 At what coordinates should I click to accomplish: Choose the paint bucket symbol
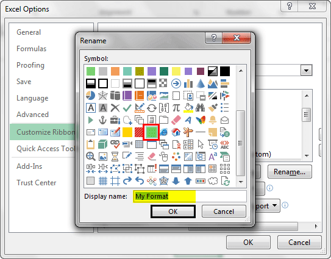tap(188, 108)
